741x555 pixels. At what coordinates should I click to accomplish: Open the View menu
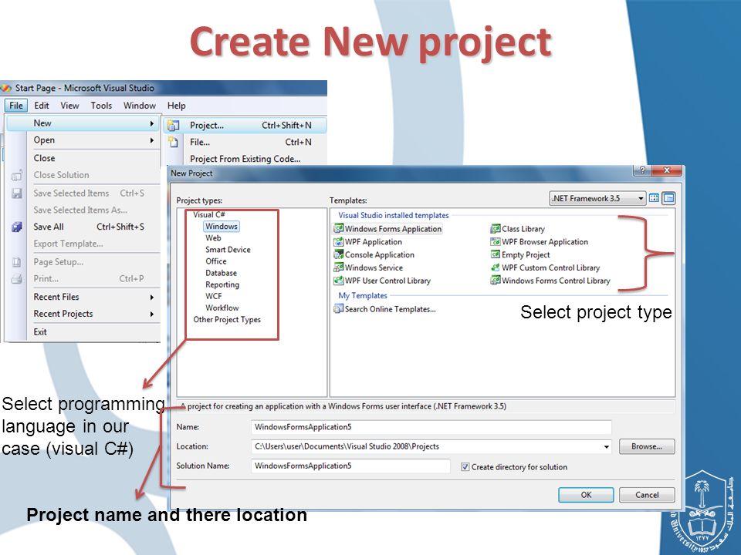click(69, 106)
